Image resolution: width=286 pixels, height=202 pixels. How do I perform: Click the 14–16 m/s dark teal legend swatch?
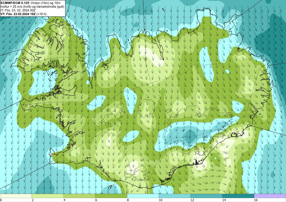238,196
